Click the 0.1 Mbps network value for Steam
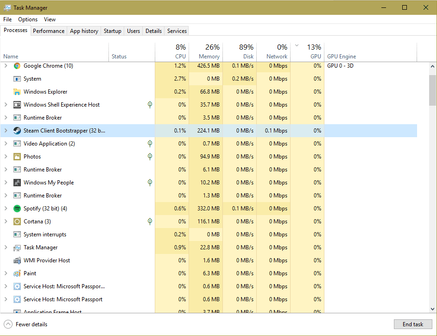 pos(276,131)
